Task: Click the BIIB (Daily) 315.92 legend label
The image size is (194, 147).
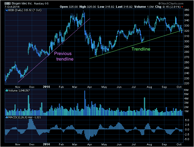Action: 25,10
